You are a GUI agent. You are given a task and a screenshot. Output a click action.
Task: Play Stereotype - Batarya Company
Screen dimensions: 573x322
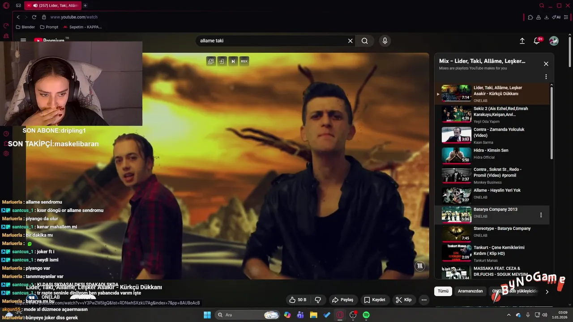tap(492, 234)
